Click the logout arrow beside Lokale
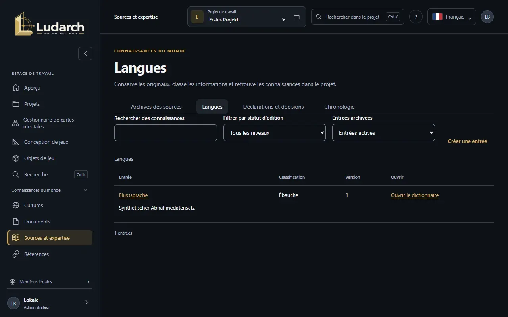Image resolution: width=508 pixels, height=317 pixels. click(x=85, y=302)
